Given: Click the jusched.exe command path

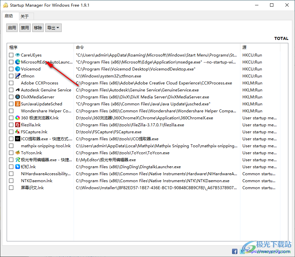Looking at the screenshot, I should point(143,104).
